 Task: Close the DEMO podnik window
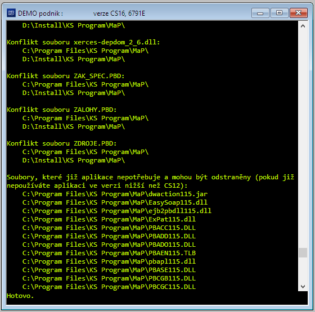(299, 13)
